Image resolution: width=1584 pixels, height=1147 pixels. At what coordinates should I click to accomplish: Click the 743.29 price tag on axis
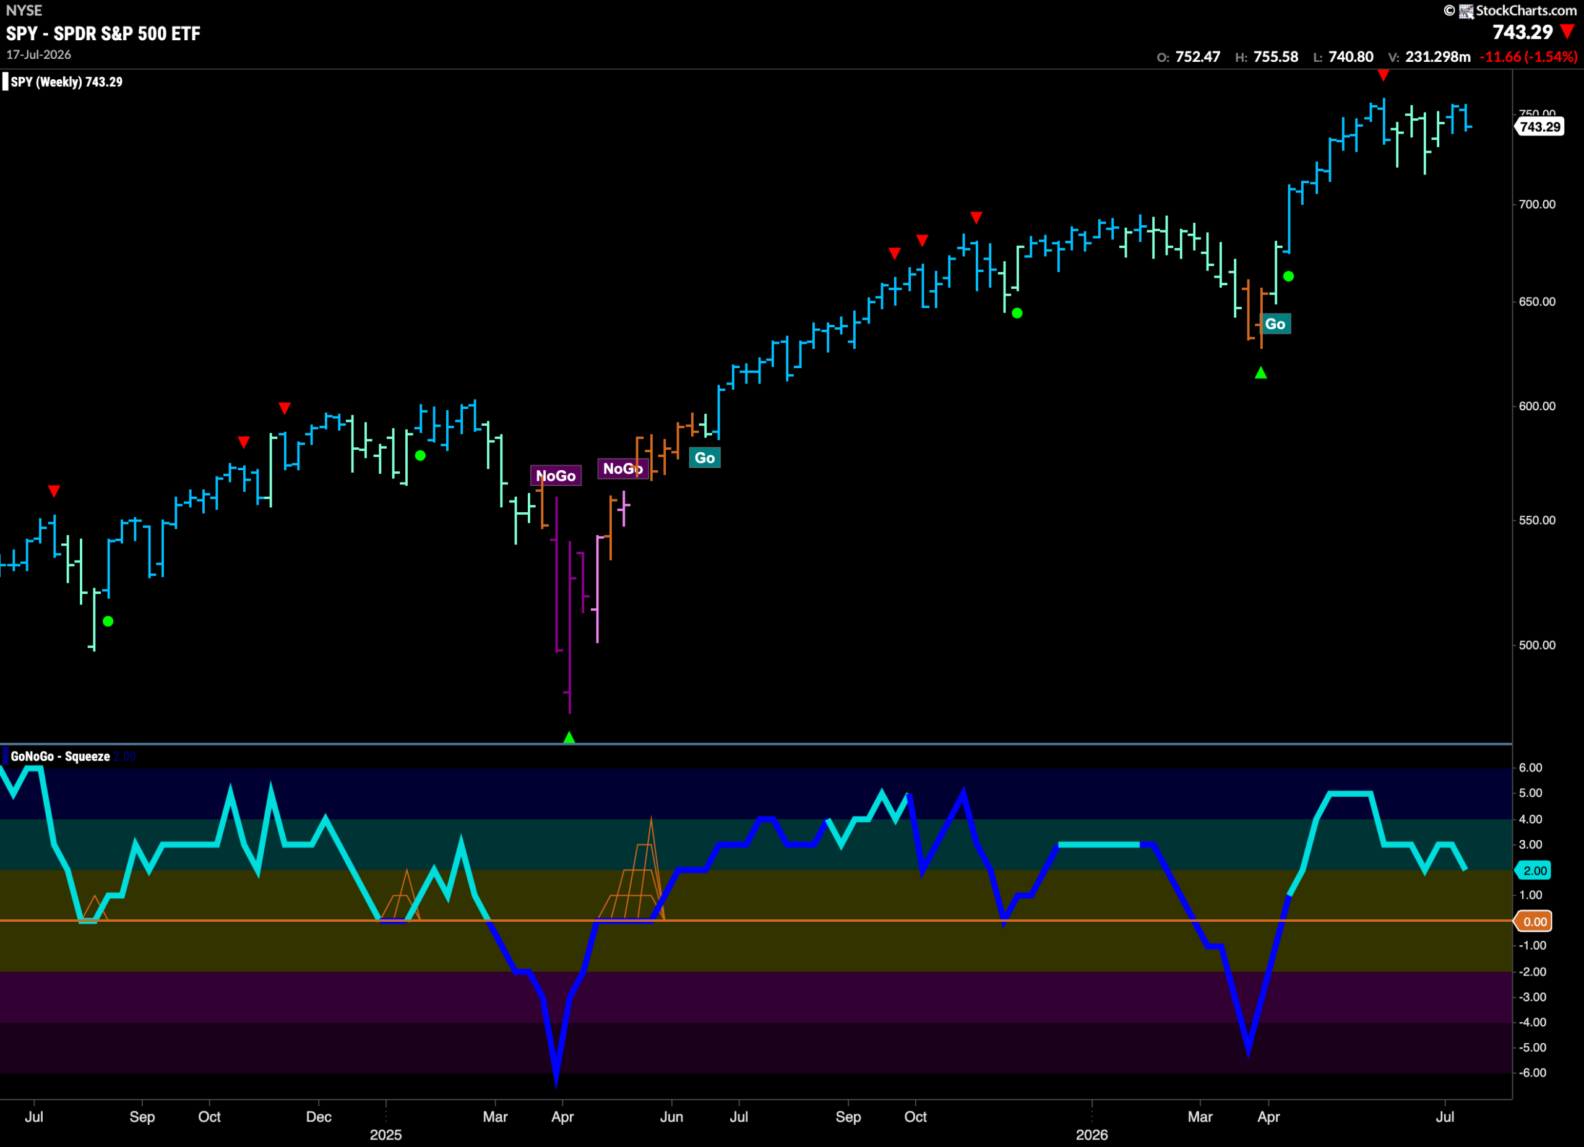pyautogui.click(x=1539, y=126)
